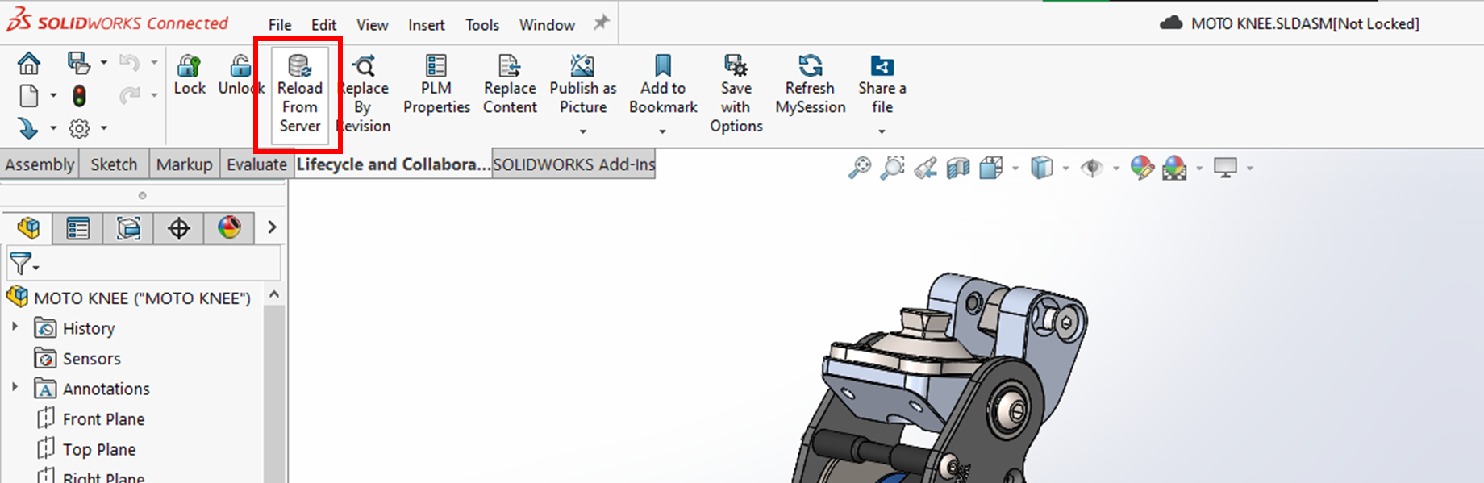Switch to the Evaluate tab
1484x483 pixels.
[256, 164]
